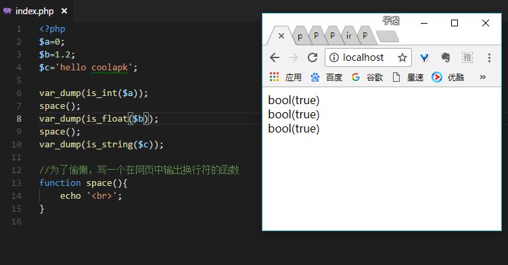508x265 pixels.
Task: Open the Chrome three-dot menu
Action: (x=489, y=57)
